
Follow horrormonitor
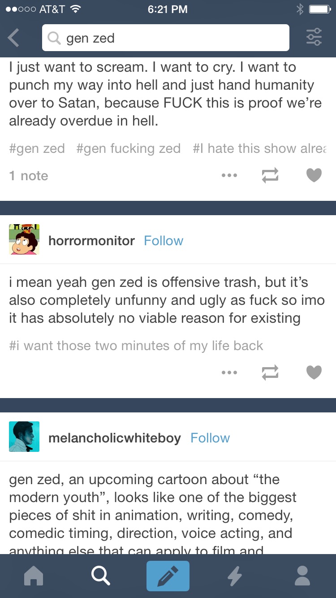click(x=164, y=241)
